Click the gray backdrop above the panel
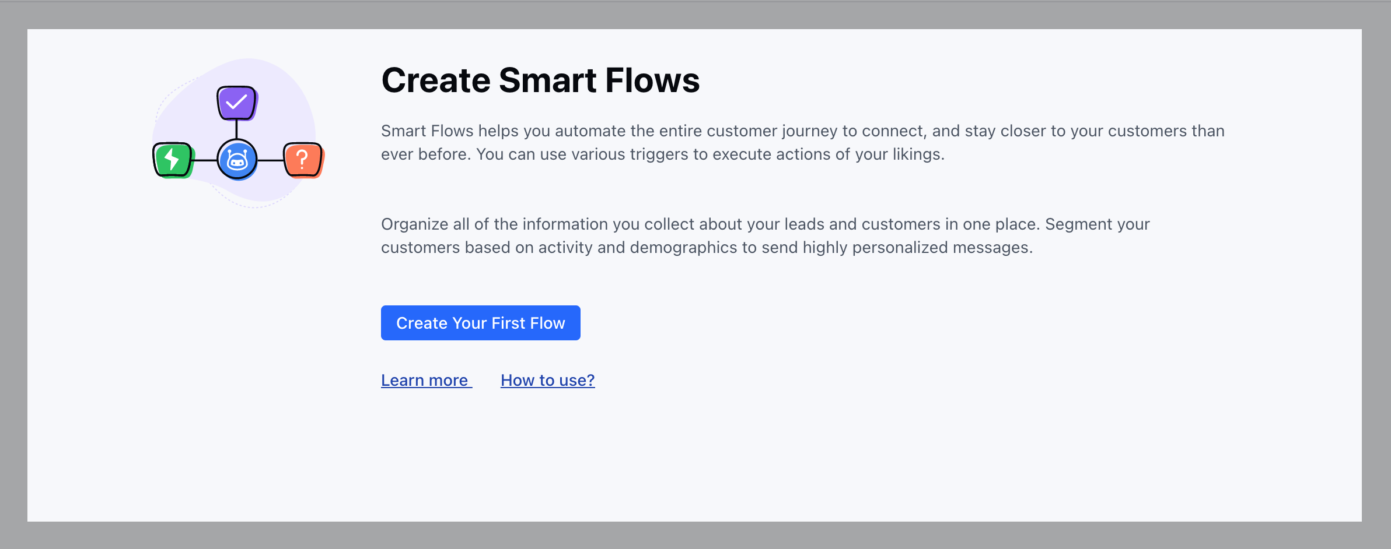The image size is (1391, 549). click(x=695, y=15)
